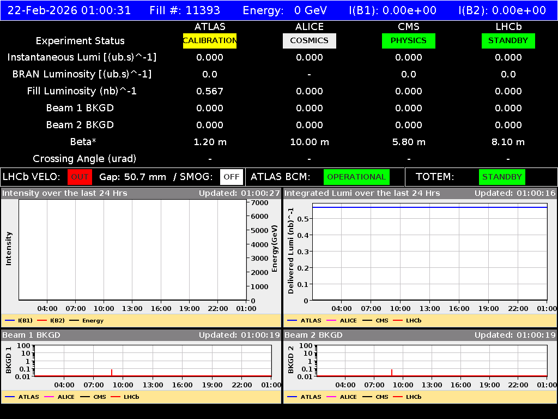Image resolution: width=558 pixels, height=419 pixels.
Task: Click the ATLAS CALIBRATION status indicator
Action: tap(210, 40)
